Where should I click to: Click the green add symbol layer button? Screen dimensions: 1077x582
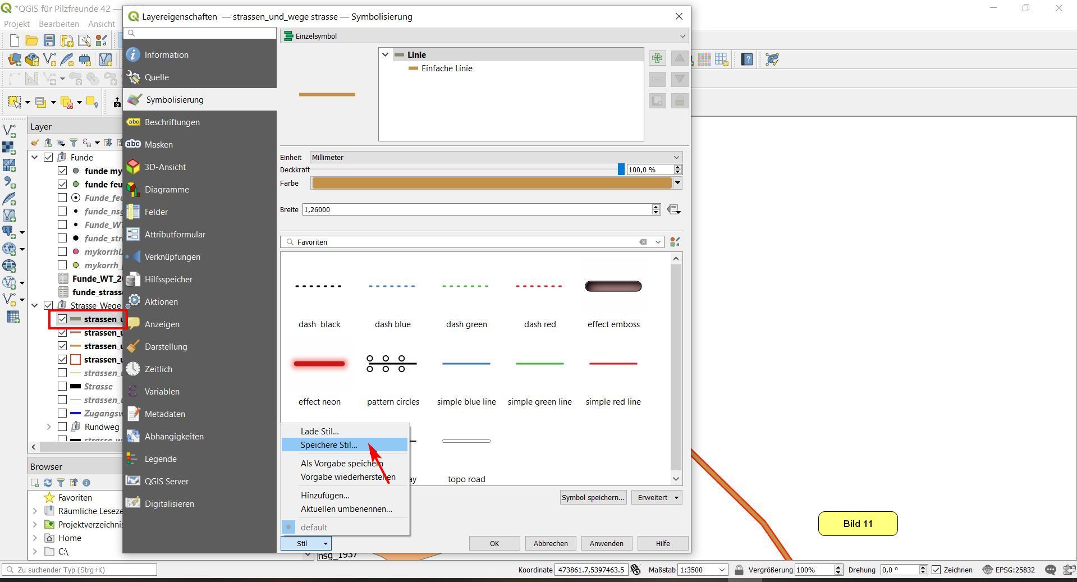(657, 58)
